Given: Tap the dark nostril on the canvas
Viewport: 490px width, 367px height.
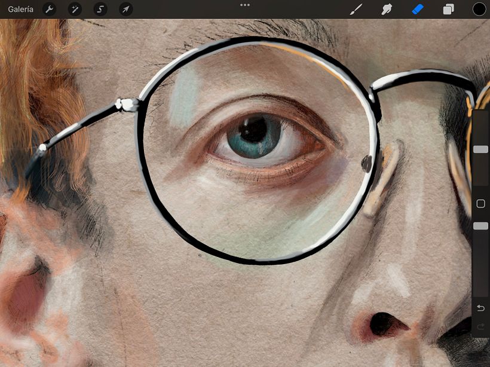Looking at the screenshot, I should (x=381, y=324).
